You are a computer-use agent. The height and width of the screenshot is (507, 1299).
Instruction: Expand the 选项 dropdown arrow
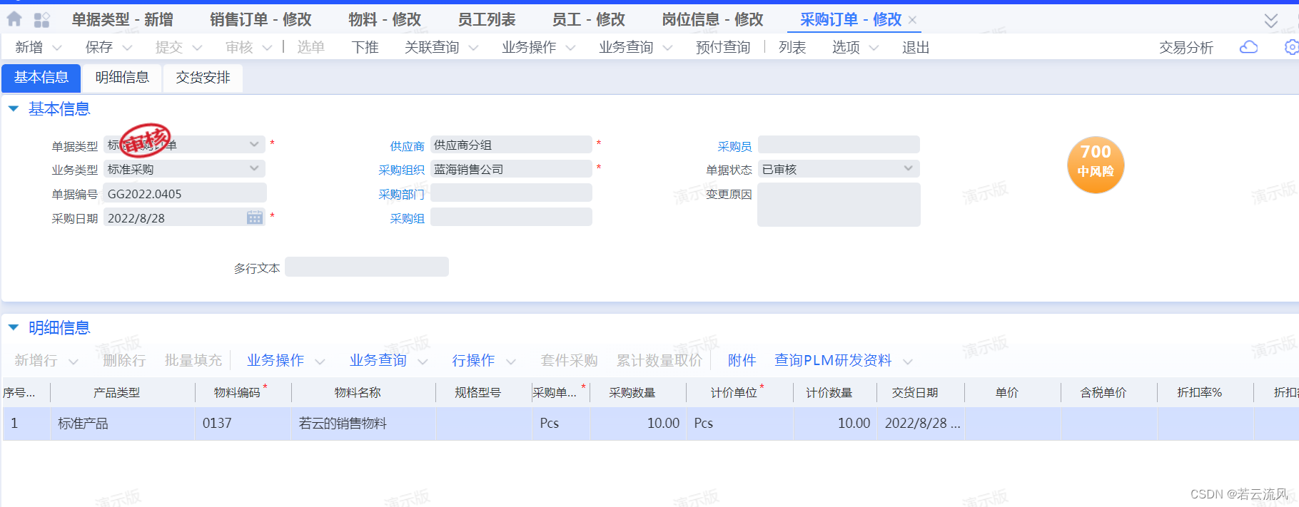(874, 48)
